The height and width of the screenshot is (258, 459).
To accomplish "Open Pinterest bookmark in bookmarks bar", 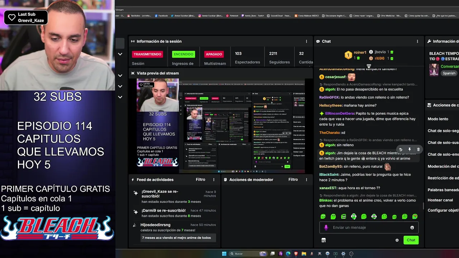I will [232, 16].
